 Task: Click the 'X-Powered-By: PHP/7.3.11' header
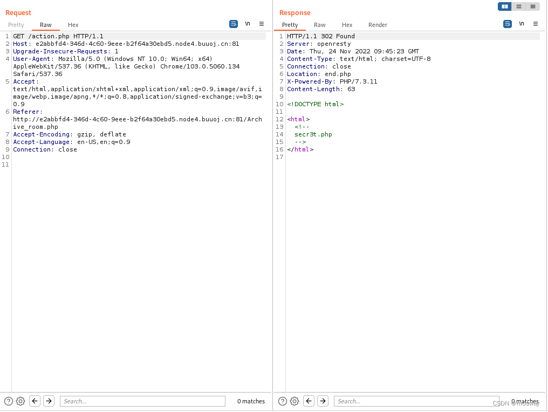click(x=332, y=81)
